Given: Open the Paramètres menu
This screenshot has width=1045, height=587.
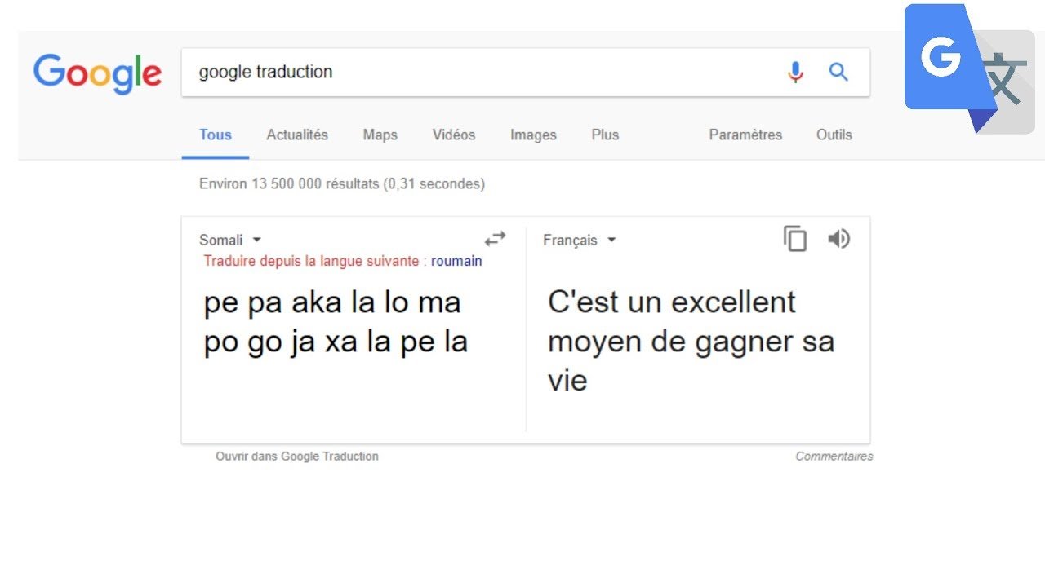Looking at the screenshot, I should point(745,135).
